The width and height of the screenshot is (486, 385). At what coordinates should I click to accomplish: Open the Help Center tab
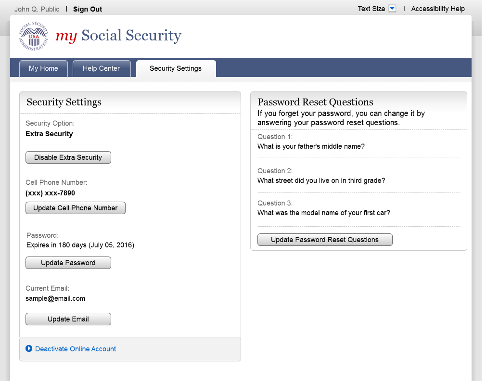(101, 68)
